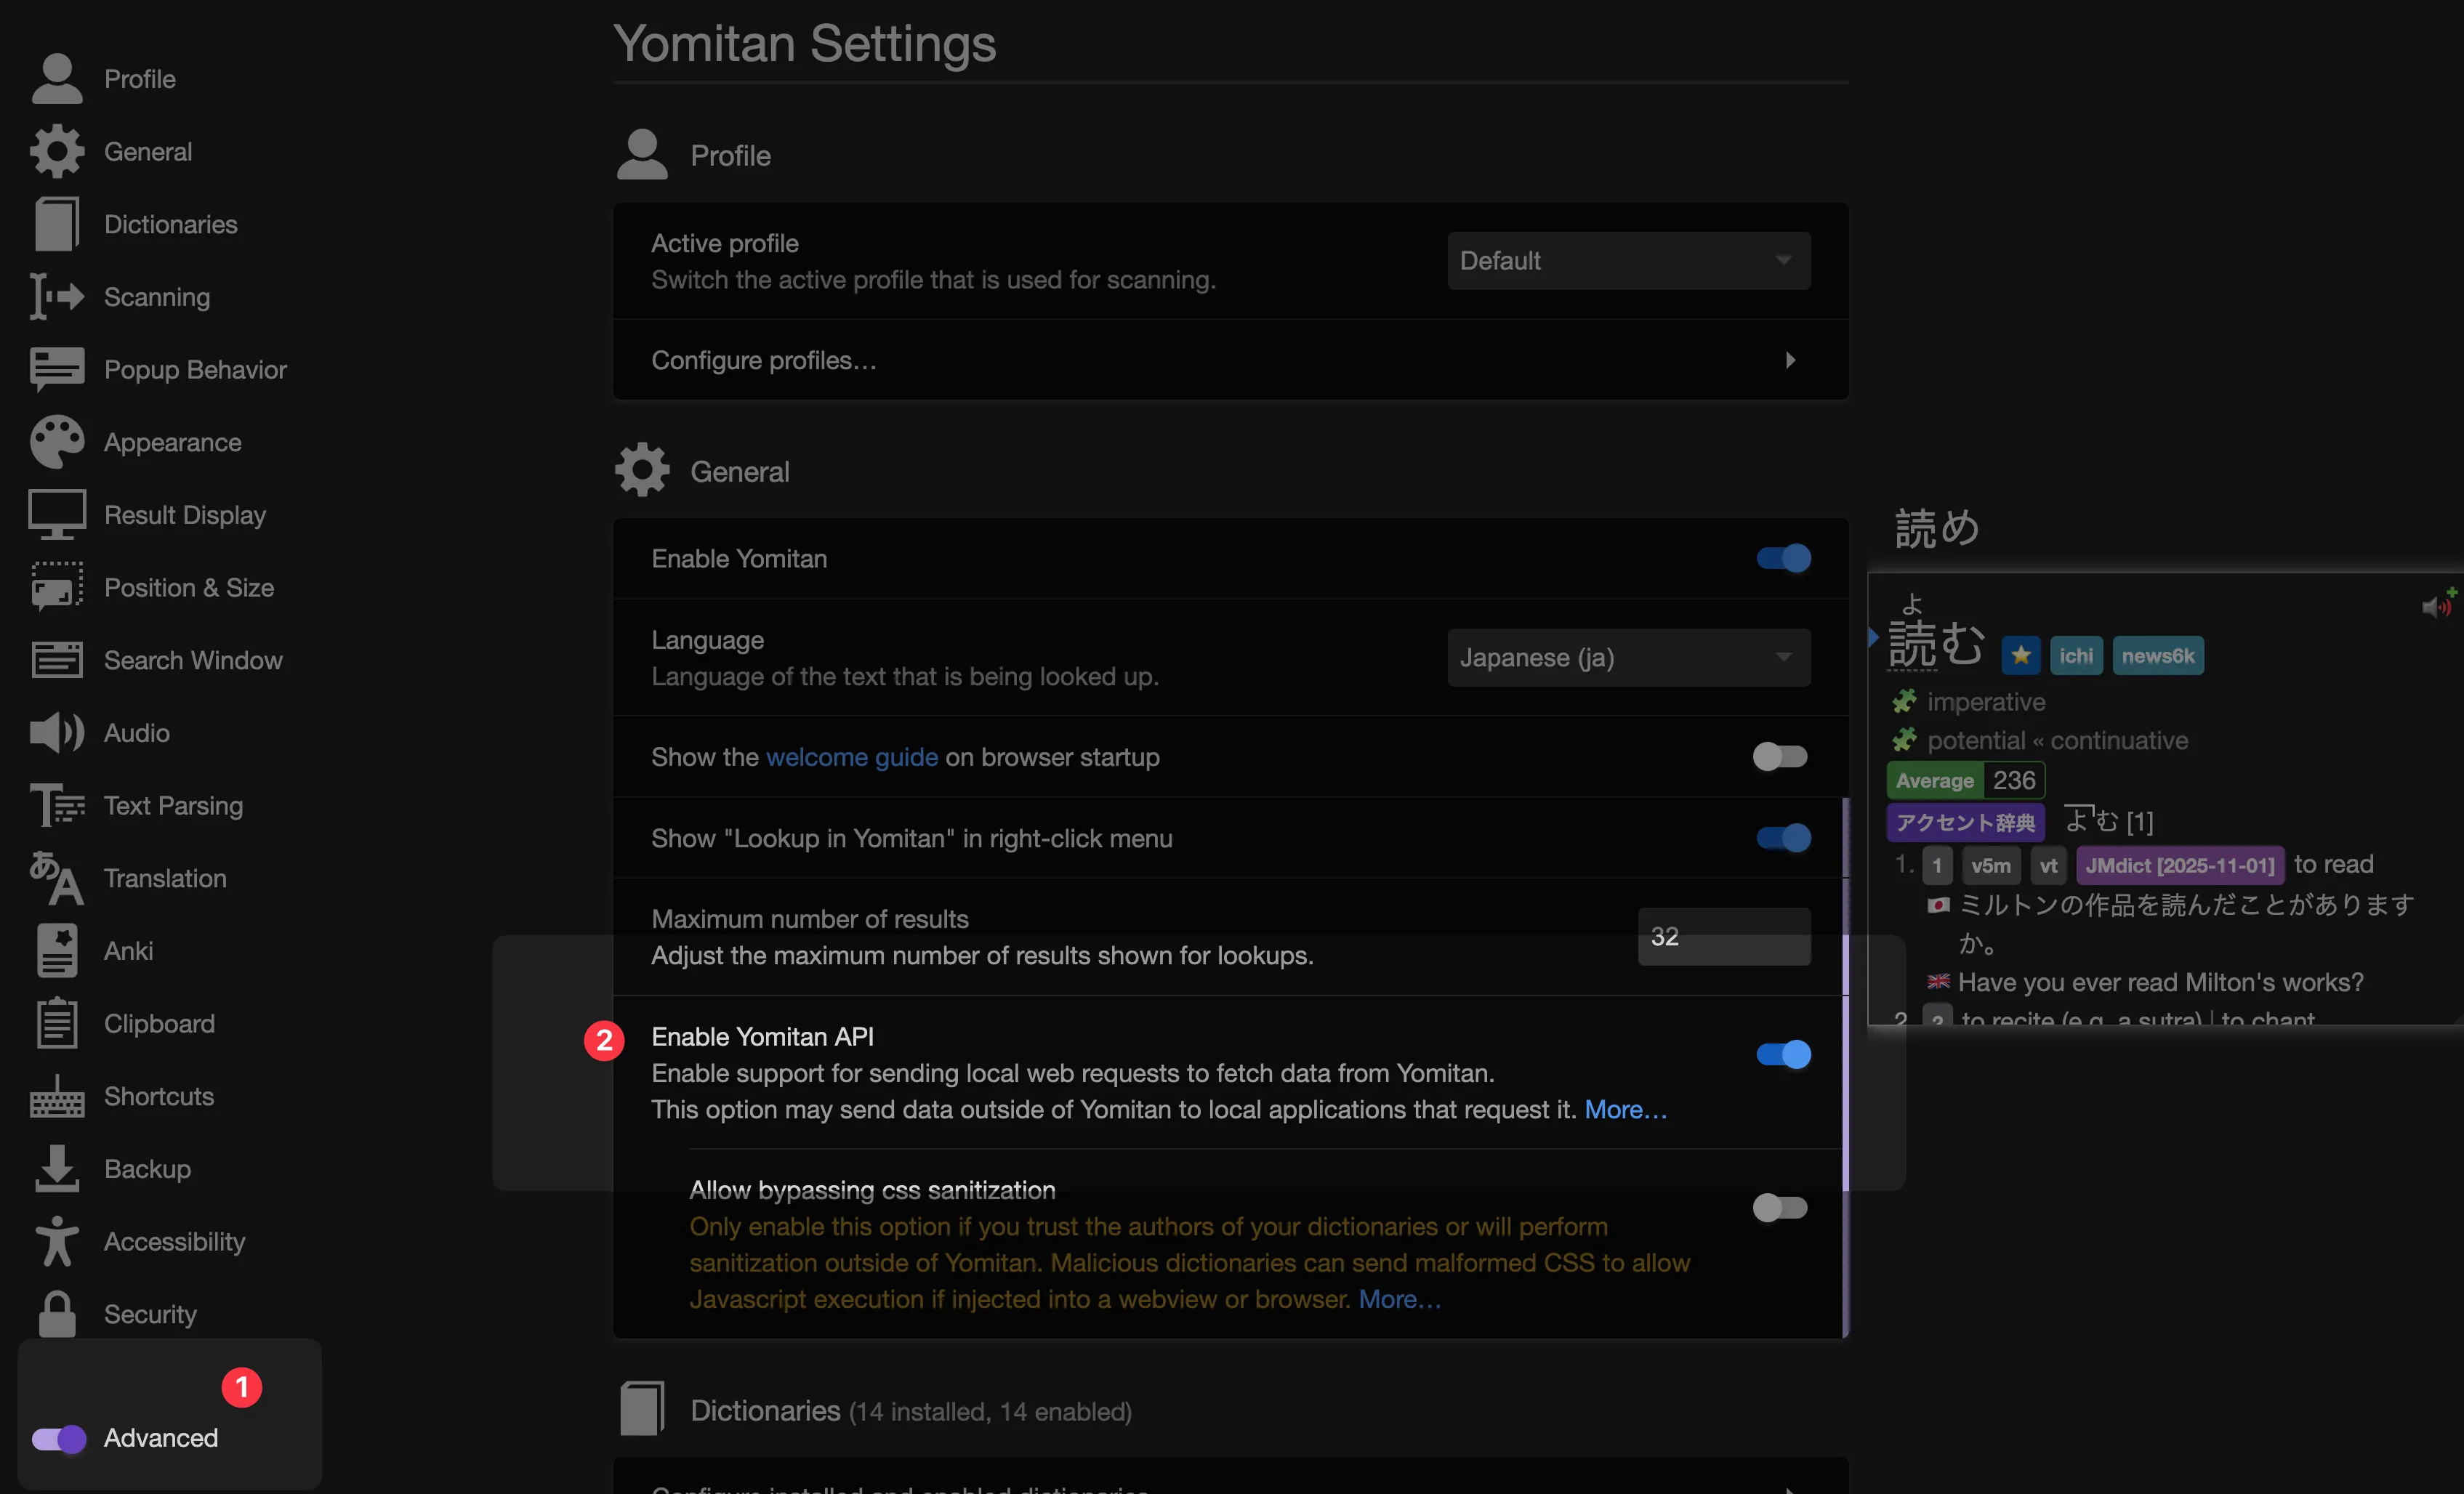
Task: Expand Configure profiles… row
Action: point(1230,360)
